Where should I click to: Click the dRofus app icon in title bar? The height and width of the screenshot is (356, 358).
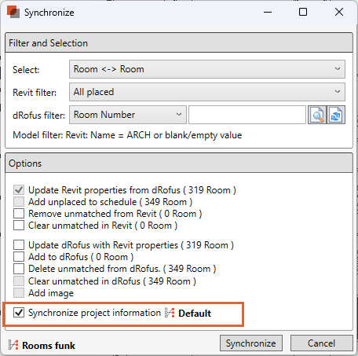pyautogui.click(x=13, y=12)
